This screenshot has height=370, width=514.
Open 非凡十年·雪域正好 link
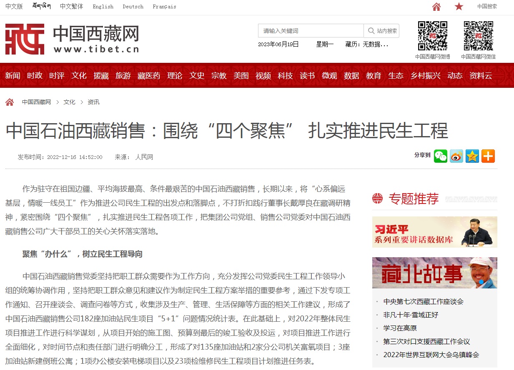click(x=411, y=315)
